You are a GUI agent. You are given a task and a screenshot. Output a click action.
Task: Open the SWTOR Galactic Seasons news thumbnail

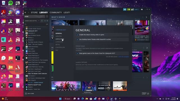click(142, 27)
